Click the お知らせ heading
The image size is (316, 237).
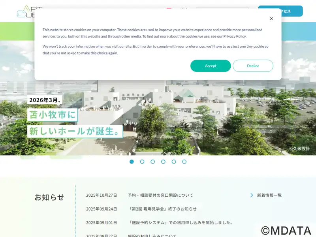[x=49, y=197]
